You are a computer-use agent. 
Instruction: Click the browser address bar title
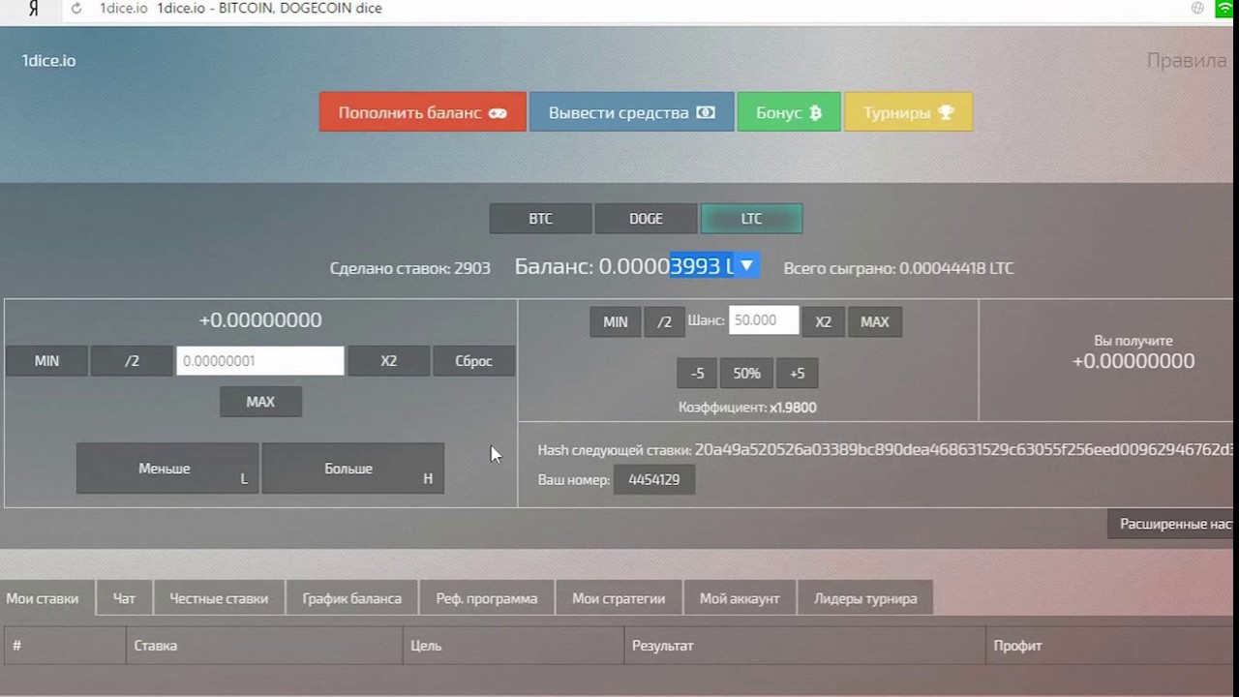269,9
